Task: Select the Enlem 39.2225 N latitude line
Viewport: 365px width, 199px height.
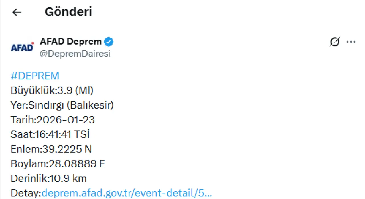Action: click(x=51, y=149)
